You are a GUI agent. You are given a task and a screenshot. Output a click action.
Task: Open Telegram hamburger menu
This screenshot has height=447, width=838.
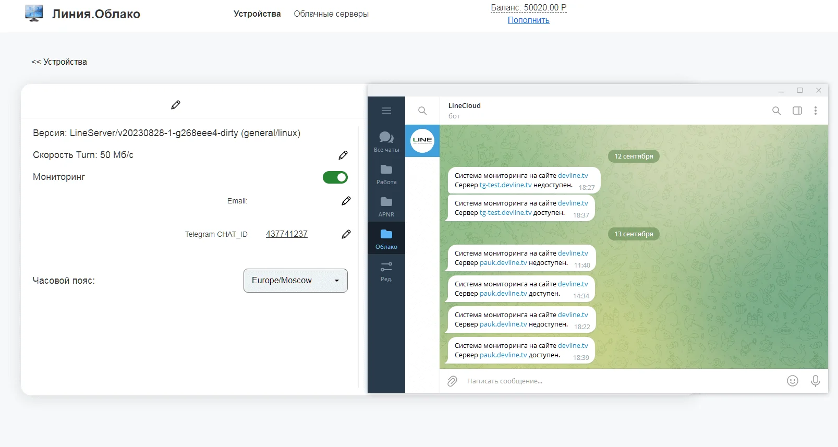click(386, 111)
